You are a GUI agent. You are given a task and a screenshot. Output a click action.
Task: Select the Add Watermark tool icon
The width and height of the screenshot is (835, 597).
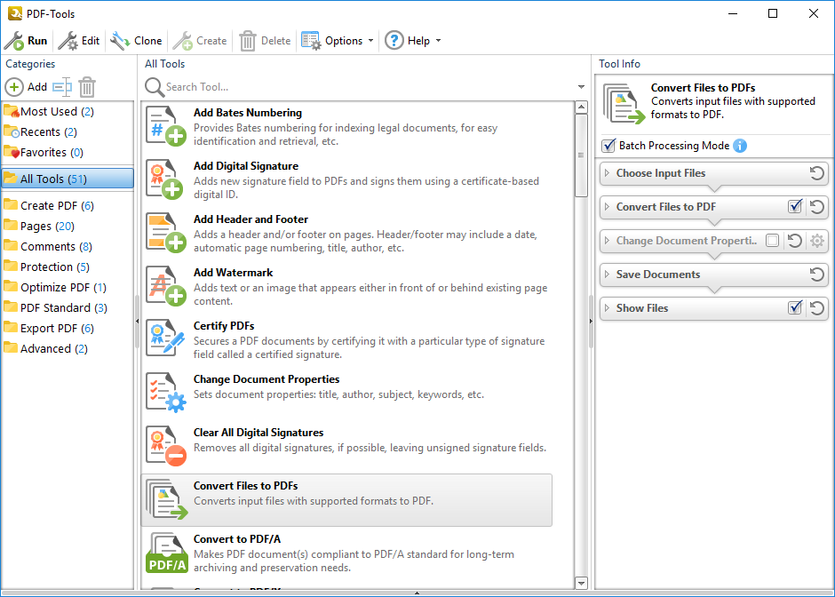pos(166,285)
